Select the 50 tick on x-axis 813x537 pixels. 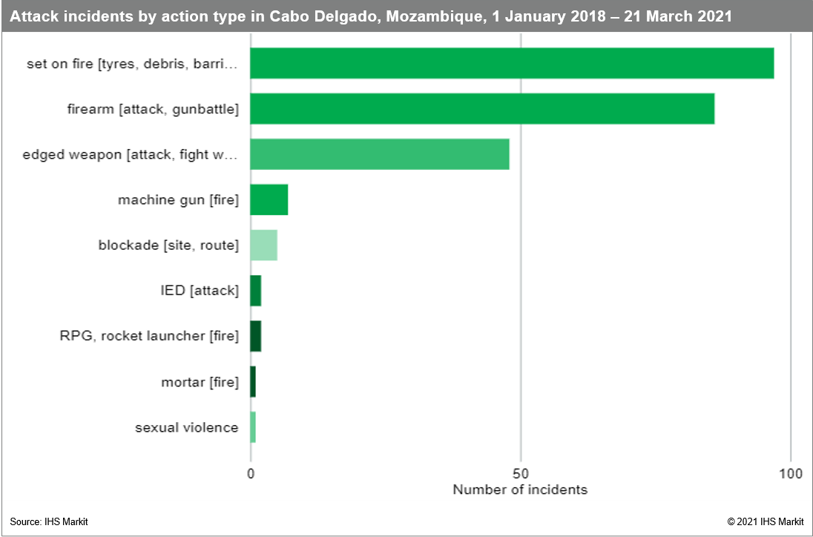[x=521, y=474]
